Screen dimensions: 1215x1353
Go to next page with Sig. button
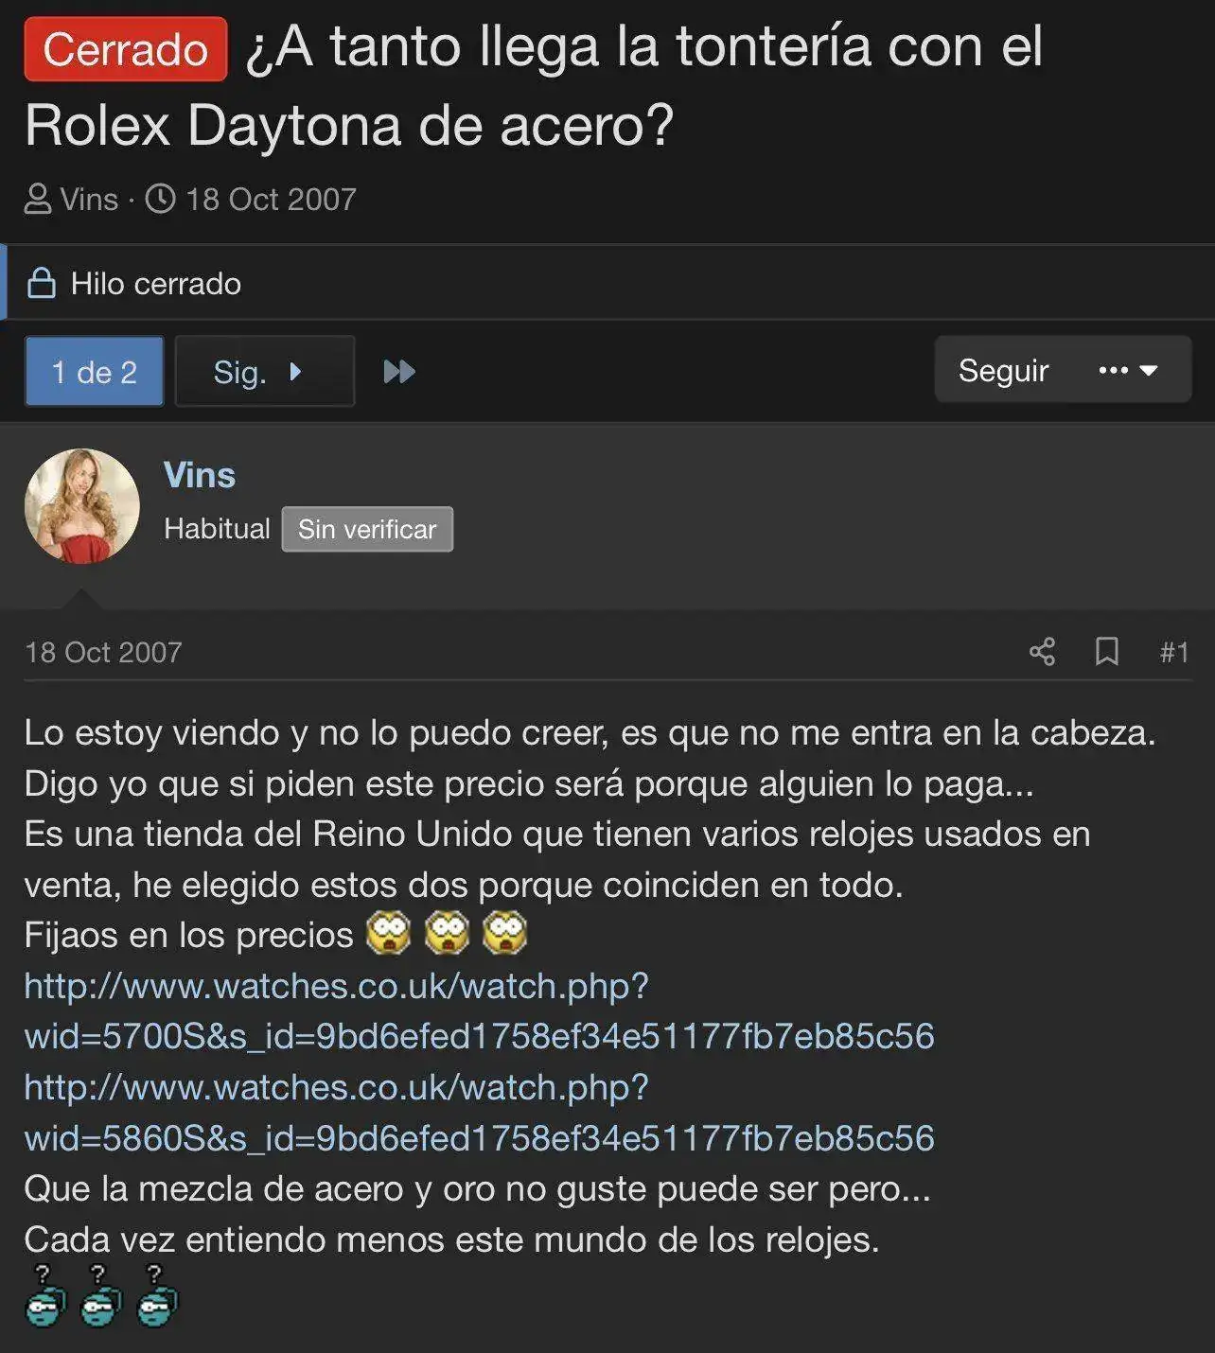pos(265,371)
